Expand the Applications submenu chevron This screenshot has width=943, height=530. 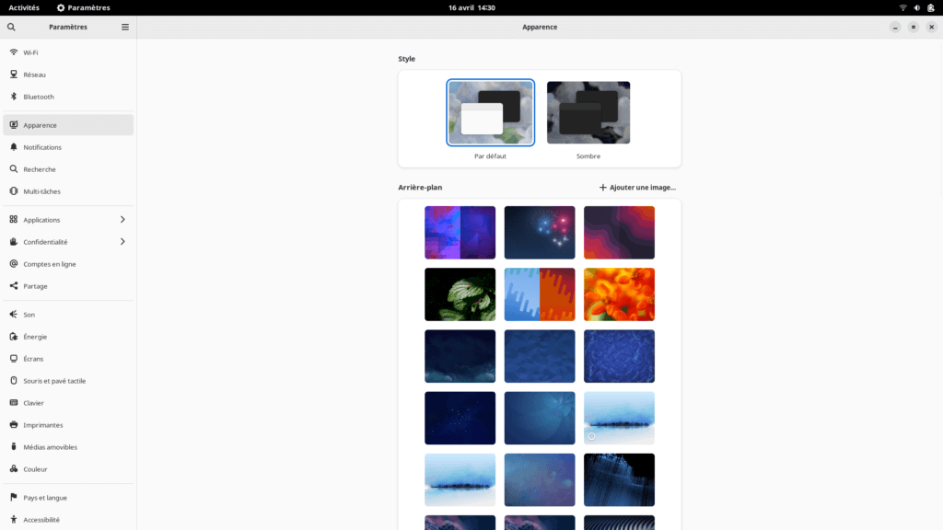pos(122,219)
